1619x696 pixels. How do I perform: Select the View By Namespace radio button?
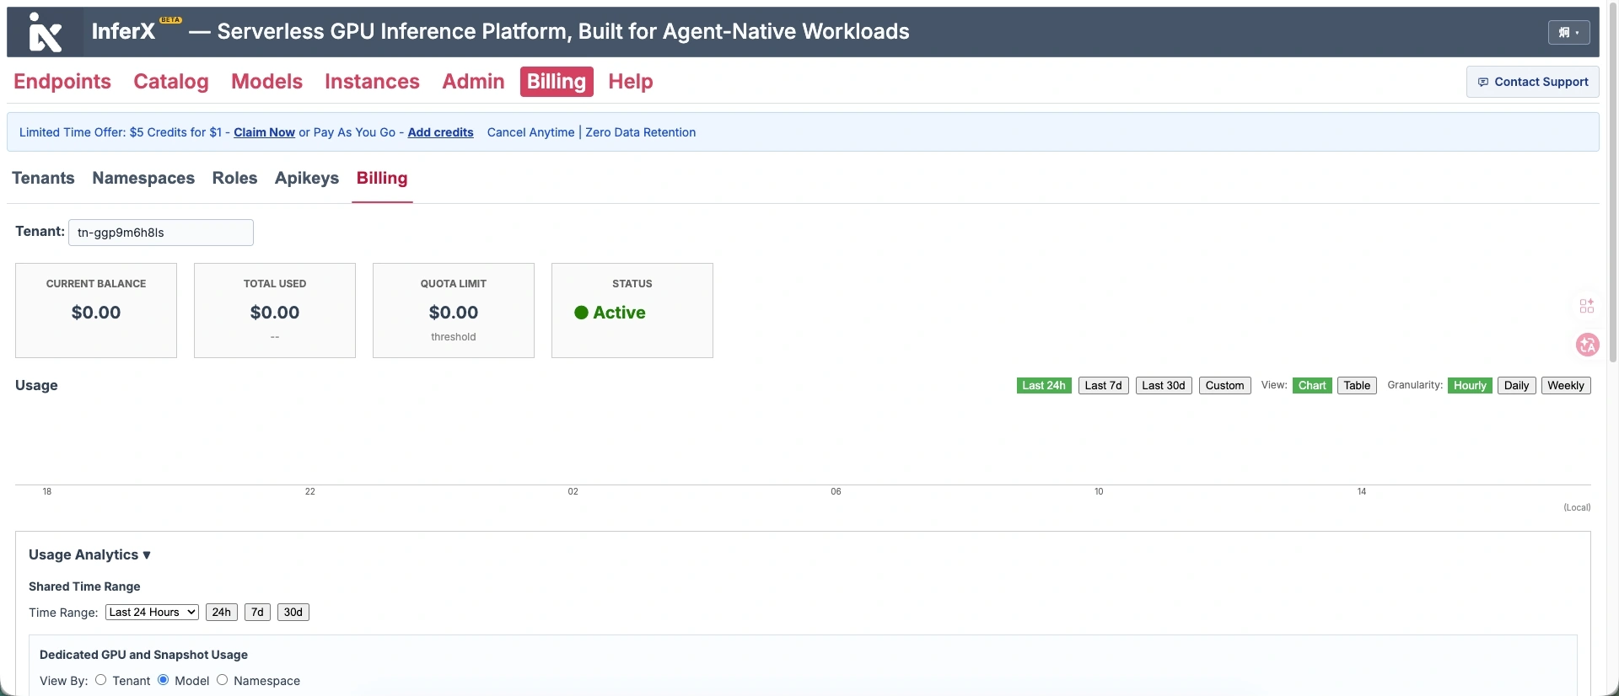click(x=223, y=680)
